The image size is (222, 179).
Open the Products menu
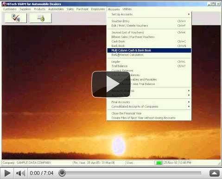(x=40, y=9)
